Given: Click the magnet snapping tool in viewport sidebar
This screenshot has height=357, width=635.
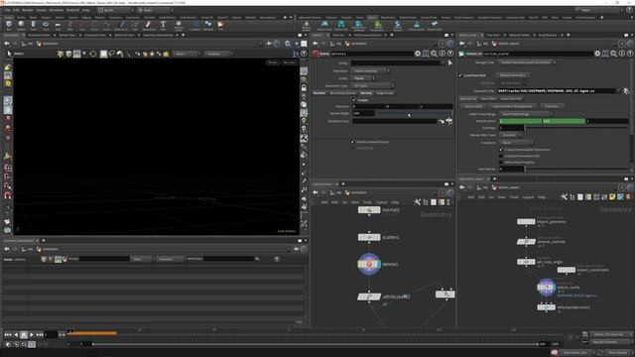Looking at the screenshot, I should pos(7,195).
